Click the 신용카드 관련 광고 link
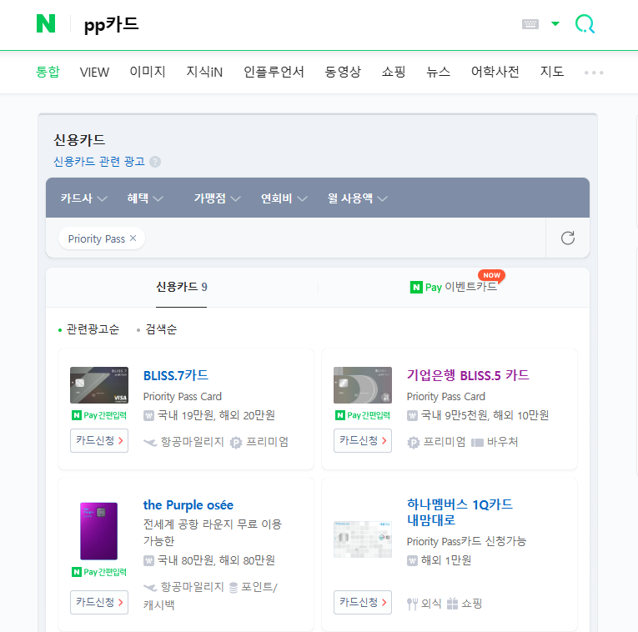638x632 pixels. pyautogui.click(x=99, y=162)
